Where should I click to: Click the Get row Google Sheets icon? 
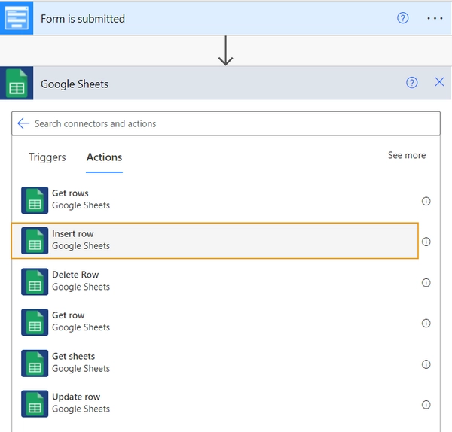click(x=35, y=322)
